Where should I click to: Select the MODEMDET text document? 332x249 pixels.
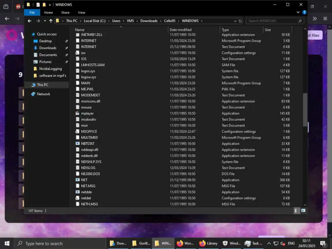(x=90, y=95)
